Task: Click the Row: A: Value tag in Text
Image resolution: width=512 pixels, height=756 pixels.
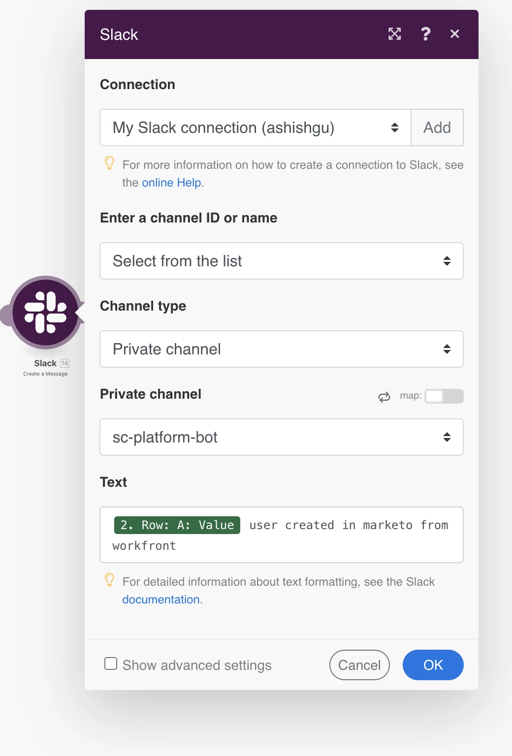Action: click(x=177, y=525)
